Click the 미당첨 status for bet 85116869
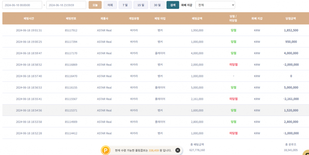The image size is (309, 155). coord(234,65)
